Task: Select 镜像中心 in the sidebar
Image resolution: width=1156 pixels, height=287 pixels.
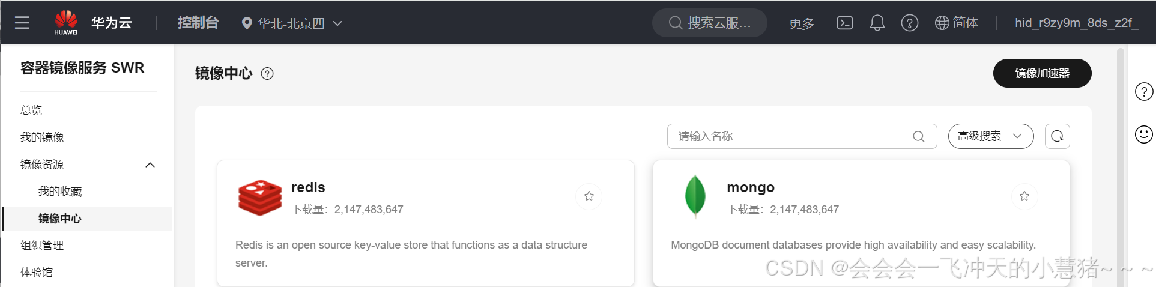Action: tap(87, 219)
